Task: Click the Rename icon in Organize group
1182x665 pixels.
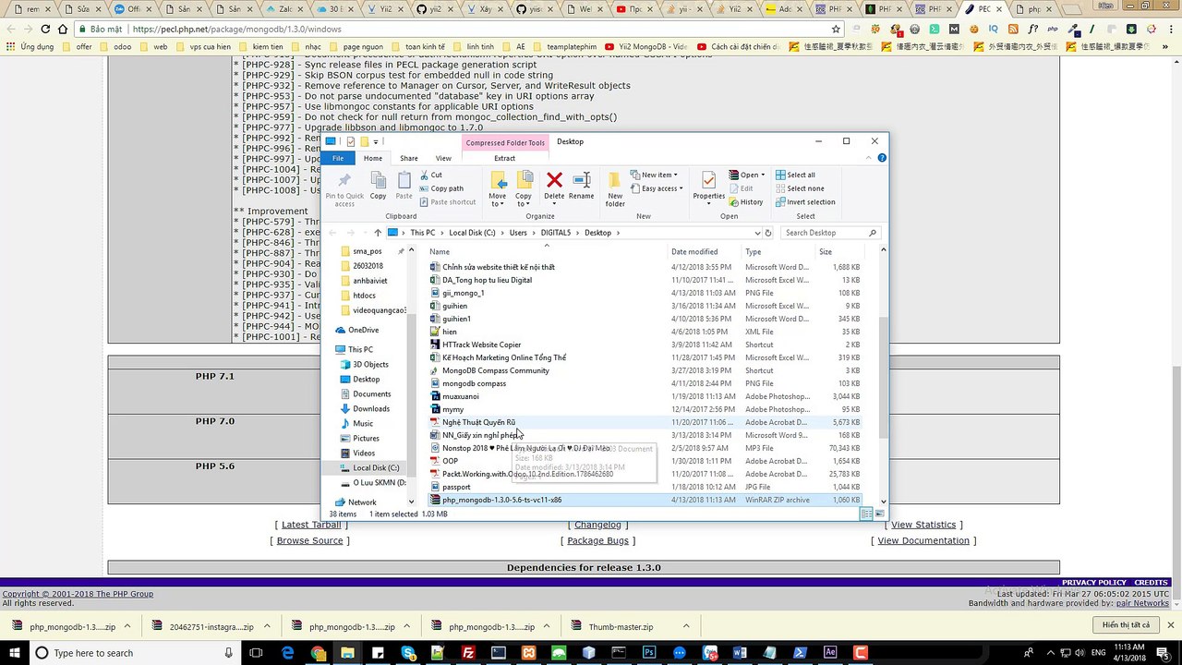Action: click(581, 180)
